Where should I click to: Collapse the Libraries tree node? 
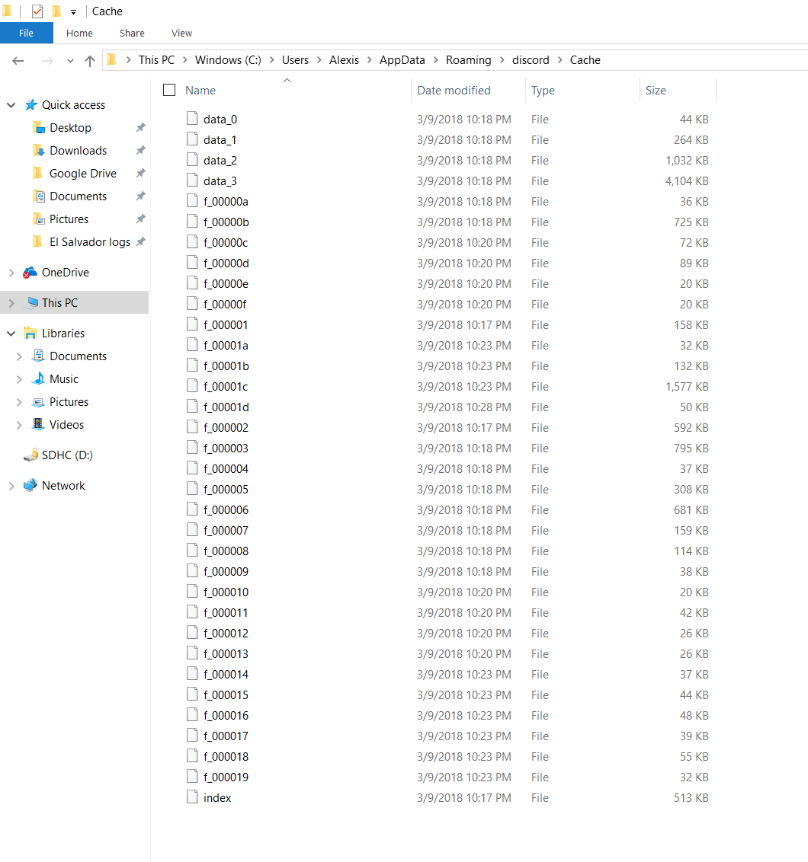[11, 334]
